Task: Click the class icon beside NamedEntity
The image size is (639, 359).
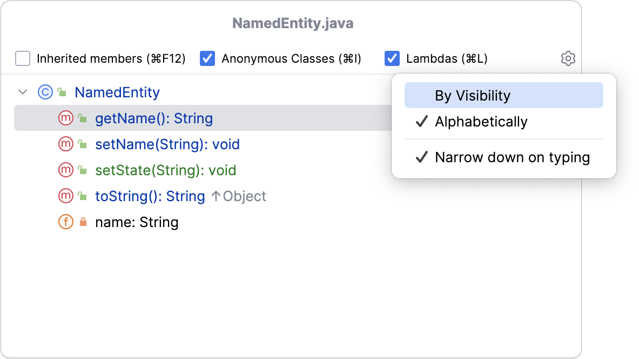Action: click(45, 92)
